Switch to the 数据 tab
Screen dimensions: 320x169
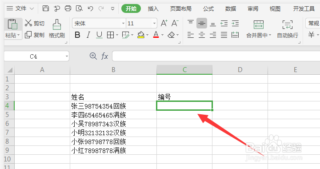click(231, 8)
